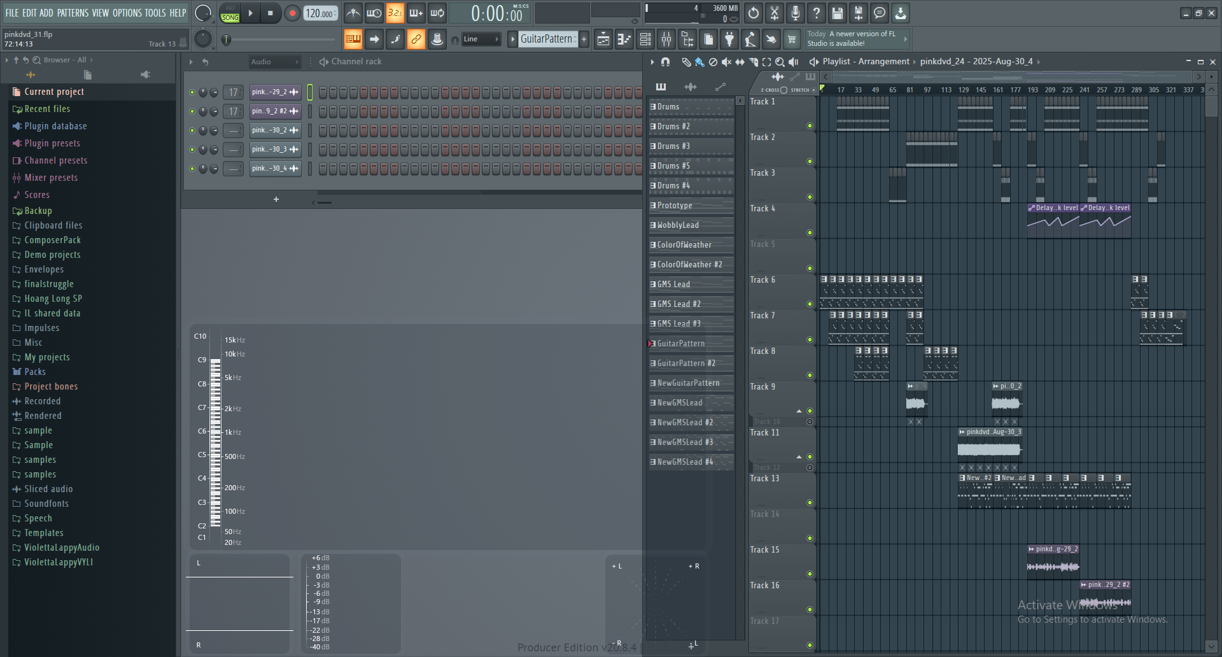Collapse Track 9 group arrow
Image resolution: width=1222 pixels, height=657 pixels.
click(x=799, y=411)
